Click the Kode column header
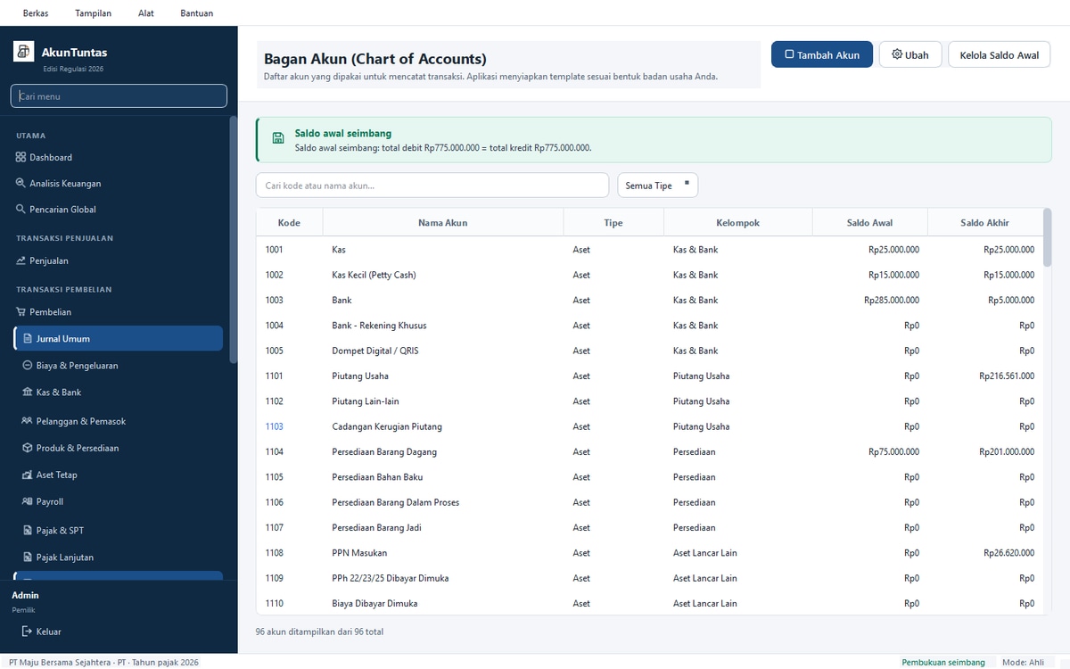Image resolution: width=1070 pixels, height=669 pixels. (x=289, y=223)
